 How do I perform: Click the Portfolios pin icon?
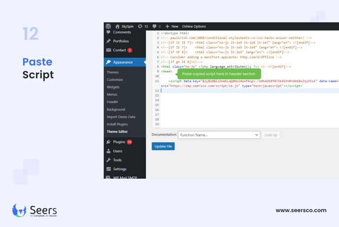click(108, 41)
